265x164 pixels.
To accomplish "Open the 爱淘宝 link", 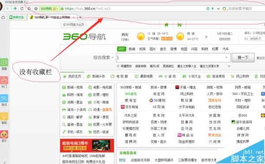I will [x=130, y=100].
